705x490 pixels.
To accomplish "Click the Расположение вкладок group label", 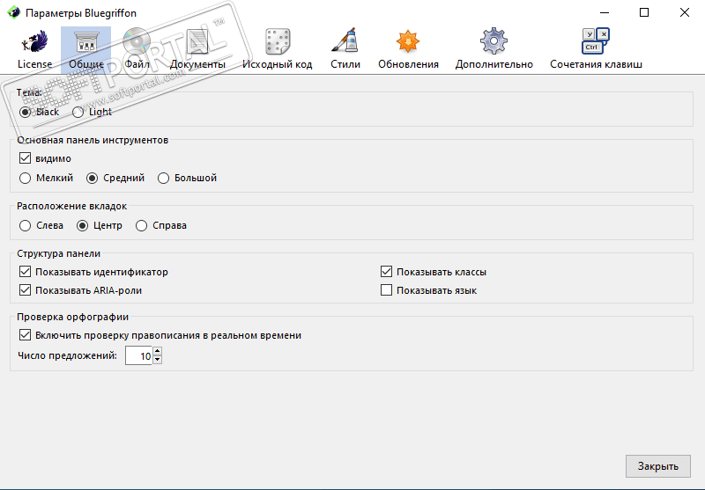I will [72, 206].
